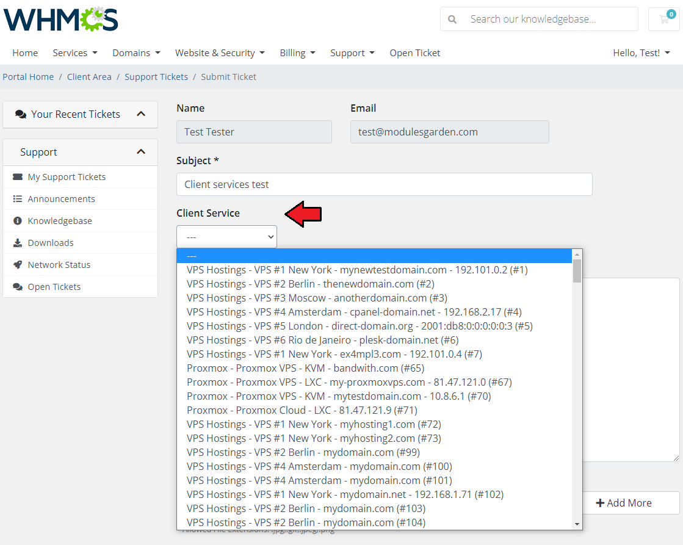Select cpanel-domain.net Amsterdam service (#4)

point(374,312)
